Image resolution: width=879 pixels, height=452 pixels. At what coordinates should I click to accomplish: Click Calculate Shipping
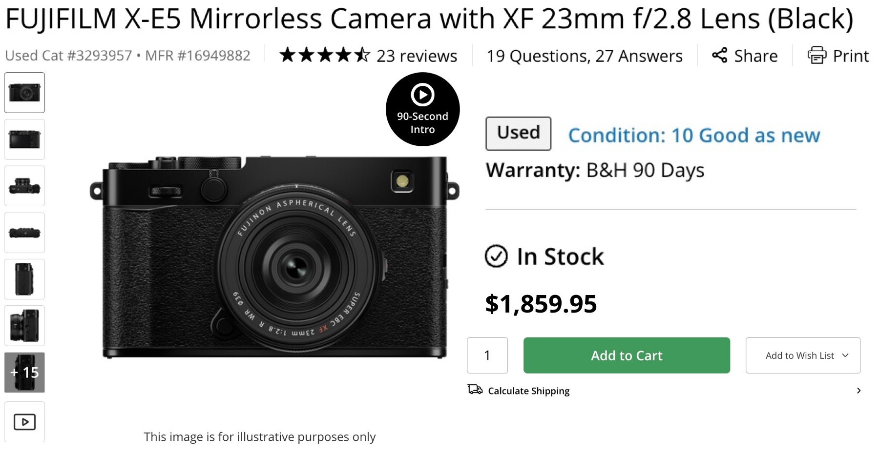528,390
